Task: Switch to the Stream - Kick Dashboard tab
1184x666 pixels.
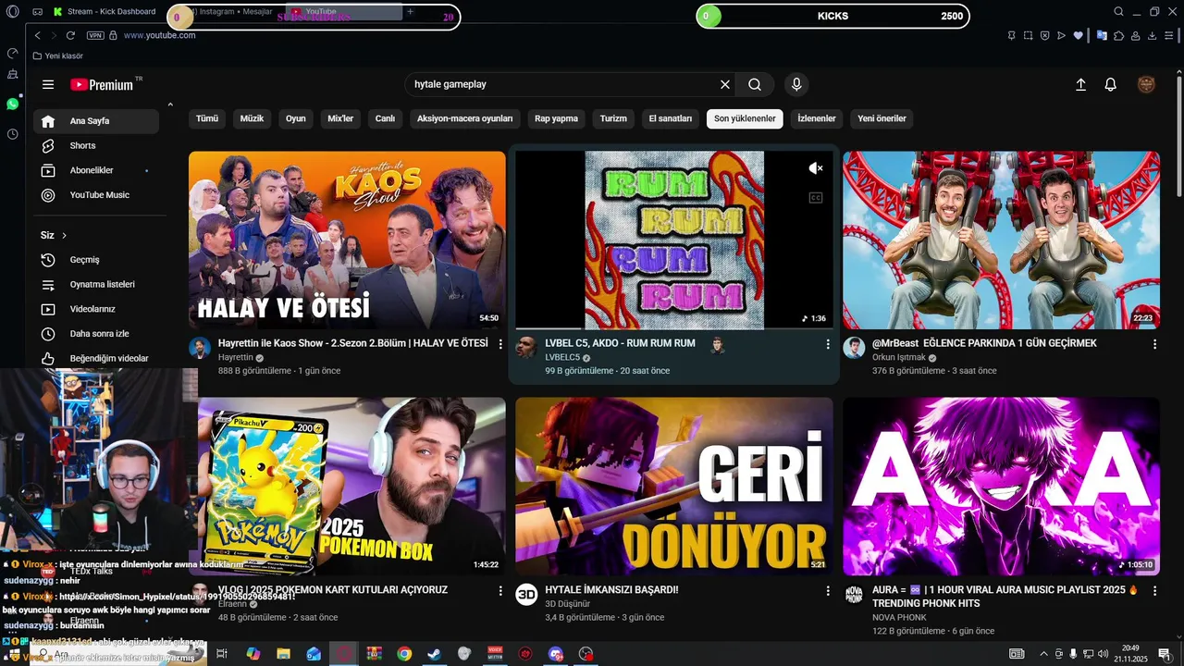Action: (x=105, y=12)
